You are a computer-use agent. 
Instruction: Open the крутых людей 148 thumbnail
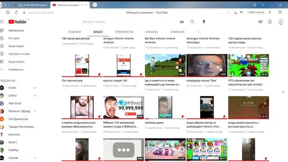coord(124,65)
